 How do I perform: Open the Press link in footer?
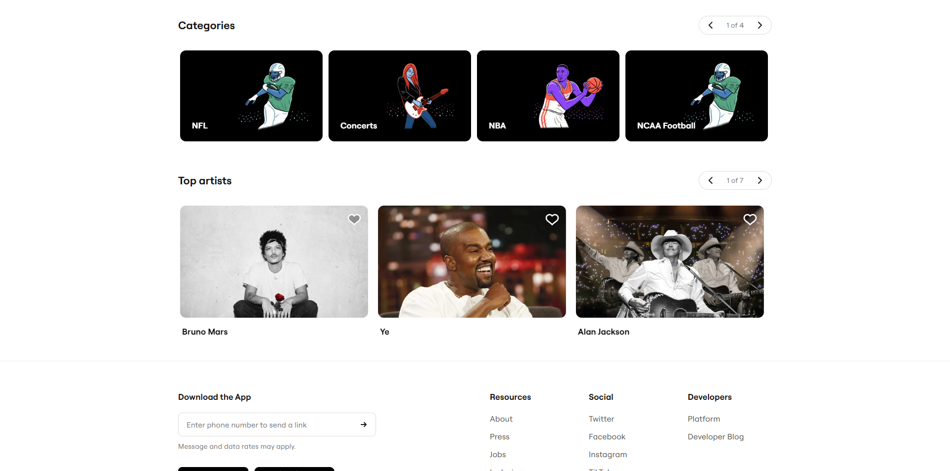(500, 436)
